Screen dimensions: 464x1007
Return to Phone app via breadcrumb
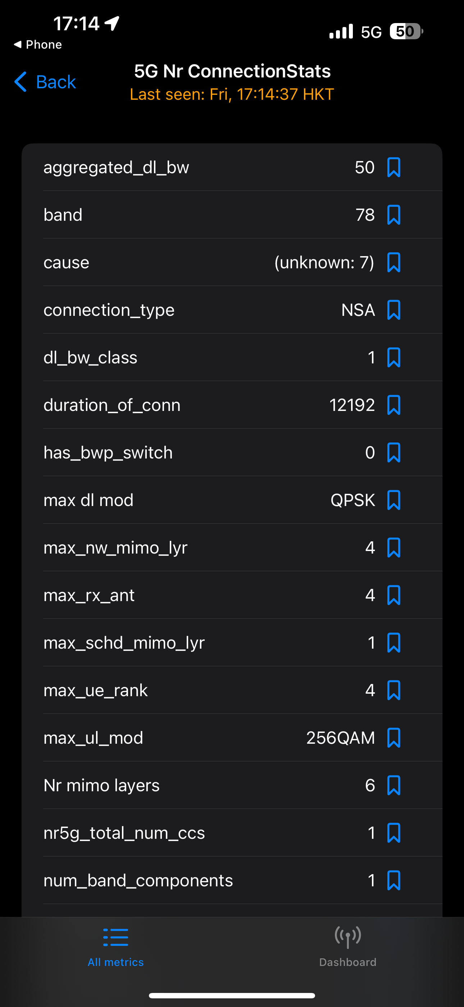pos(37,45)
